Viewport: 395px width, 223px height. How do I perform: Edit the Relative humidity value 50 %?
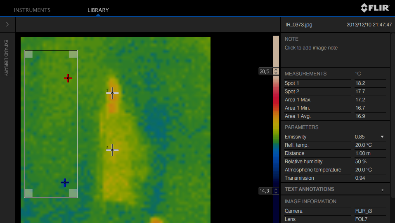click(x=361, y=162)
